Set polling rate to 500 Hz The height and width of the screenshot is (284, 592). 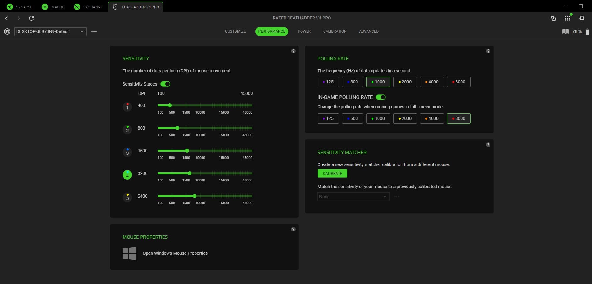click(x=352, y=82)
